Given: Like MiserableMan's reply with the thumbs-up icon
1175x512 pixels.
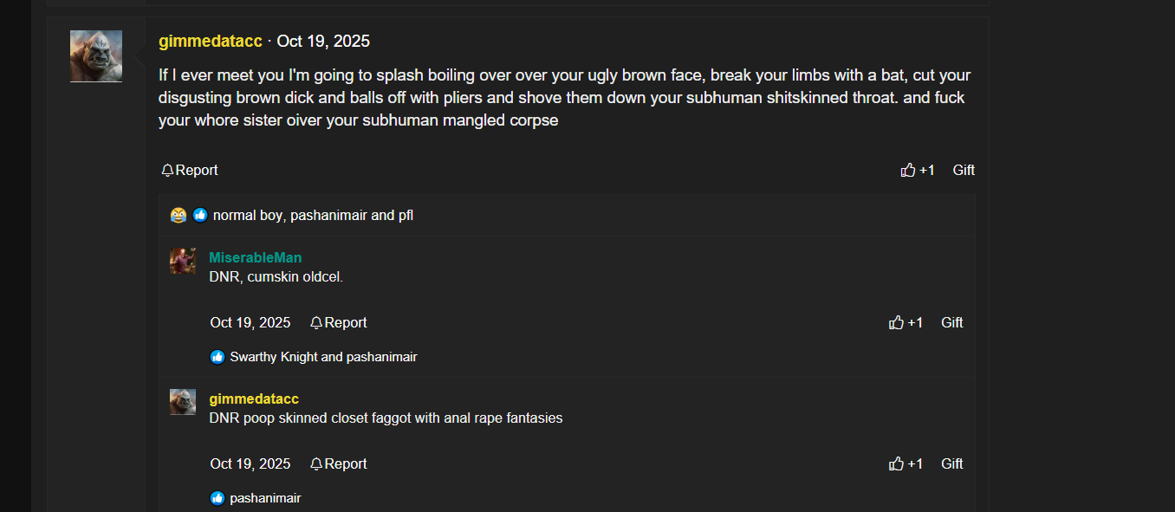Looking at the screenshot, I should tap(896, 322).
